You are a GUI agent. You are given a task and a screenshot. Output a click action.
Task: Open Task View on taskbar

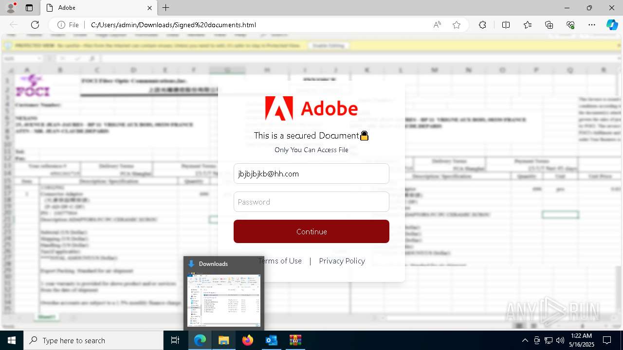point(176,340)
